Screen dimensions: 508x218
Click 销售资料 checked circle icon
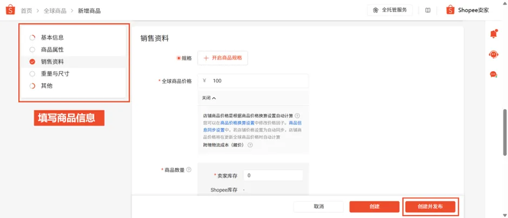click(32, 62)
